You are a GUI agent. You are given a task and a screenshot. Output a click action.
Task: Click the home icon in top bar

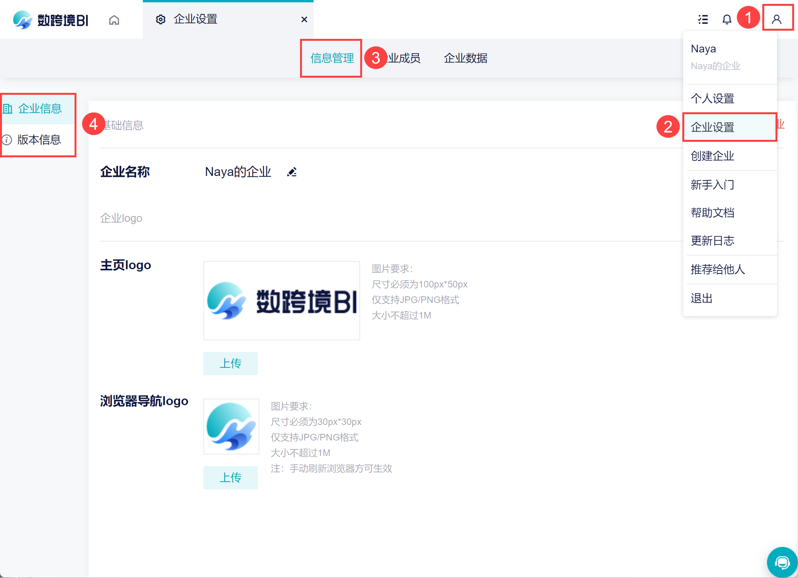(114, 19)
